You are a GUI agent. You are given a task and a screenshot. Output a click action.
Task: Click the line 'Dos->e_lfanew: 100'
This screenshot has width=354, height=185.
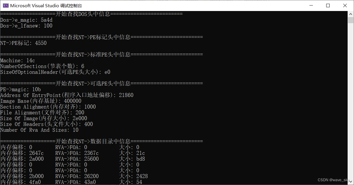point(26,26)
